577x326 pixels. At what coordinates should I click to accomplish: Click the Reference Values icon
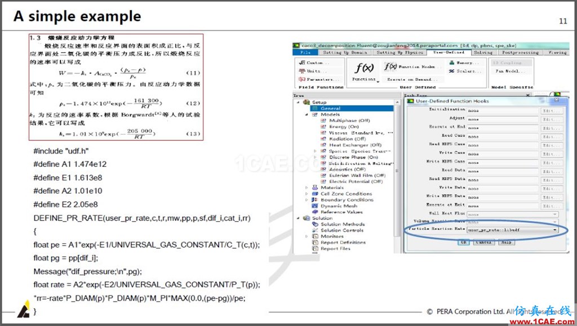(315, 212)
